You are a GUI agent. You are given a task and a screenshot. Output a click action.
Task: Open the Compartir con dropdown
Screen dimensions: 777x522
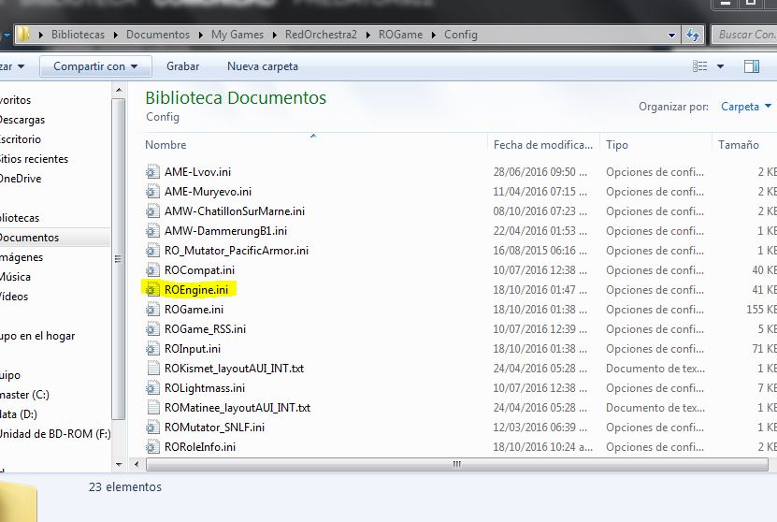[x=95, y=66]
